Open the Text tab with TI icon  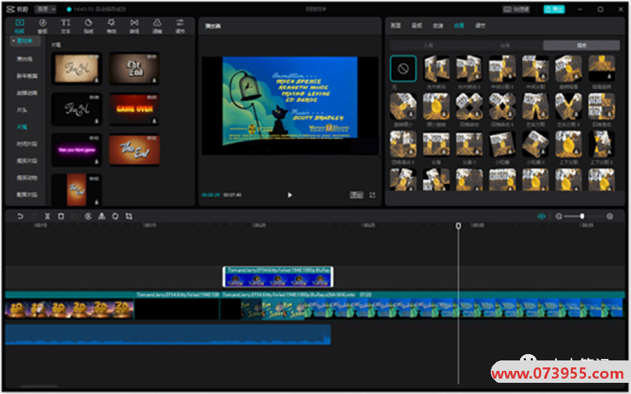pyautogui.click(x=65, y=26)
